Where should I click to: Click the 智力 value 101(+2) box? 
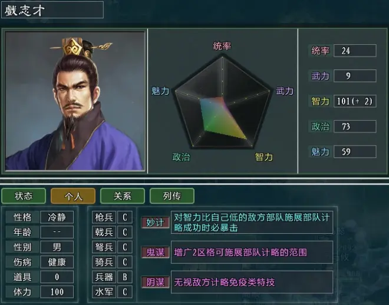click(355, 101)
